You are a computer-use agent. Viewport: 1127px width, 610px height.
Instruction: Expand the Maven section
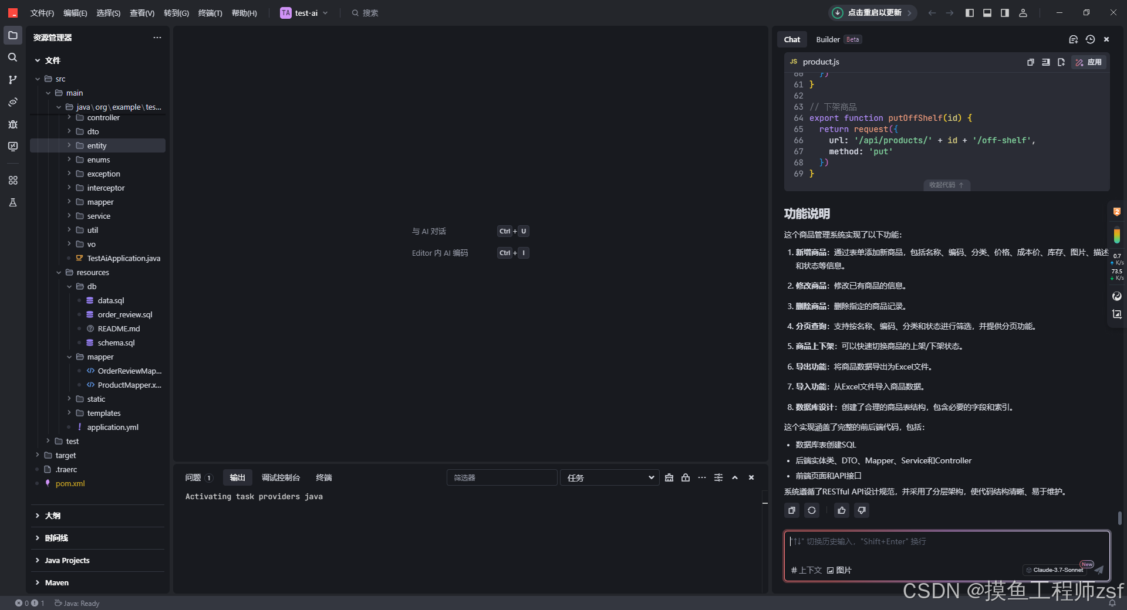coord(56,582)
